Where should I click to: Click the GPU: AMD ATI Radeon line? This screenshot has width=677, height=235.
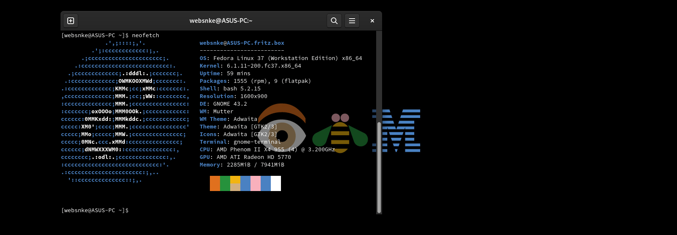coord(245,157)
